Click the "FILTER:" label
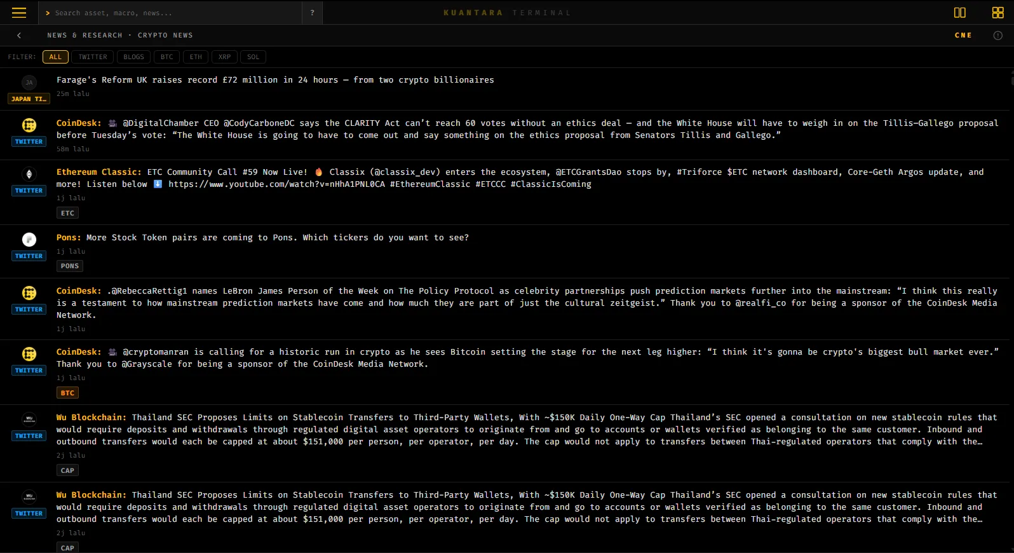Image resolution: width=1014 pixels, height=553 pixels. coord(22,57)
